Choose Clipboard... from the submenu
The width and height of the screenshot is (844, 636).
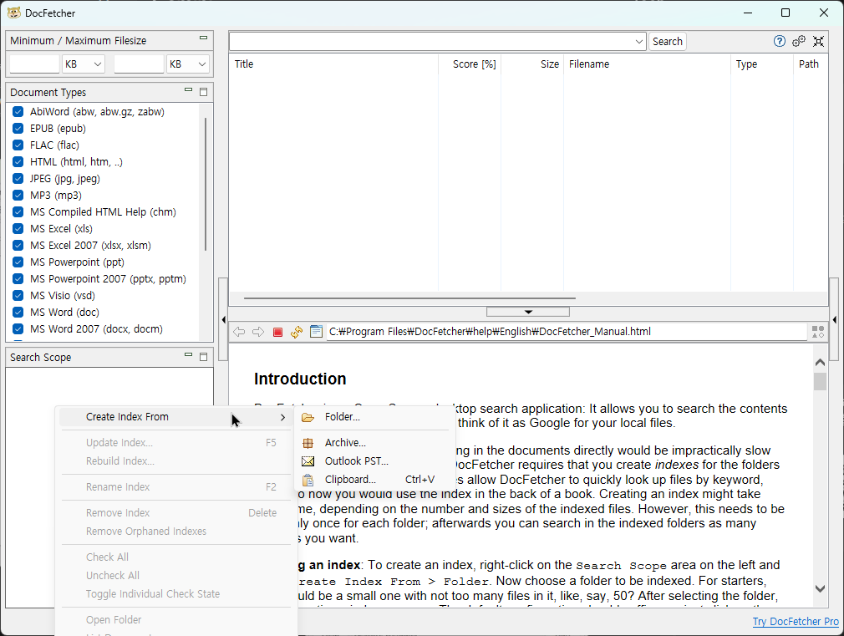[x=350, y=480]
